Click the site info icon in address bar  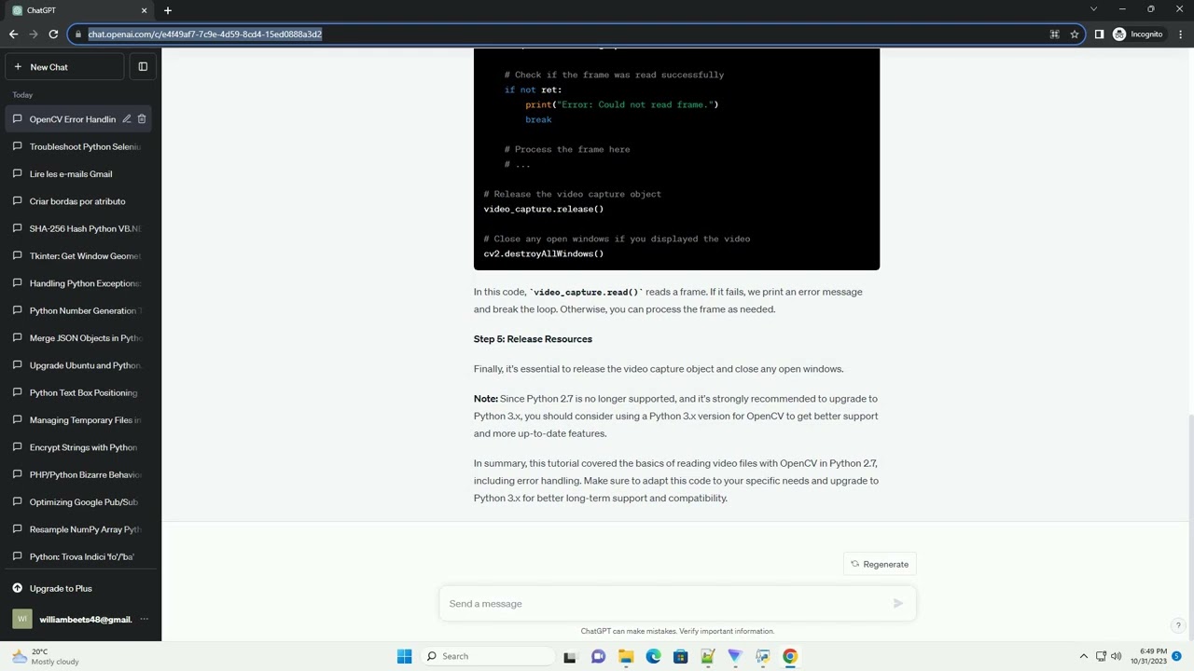(x=77, y=34)
